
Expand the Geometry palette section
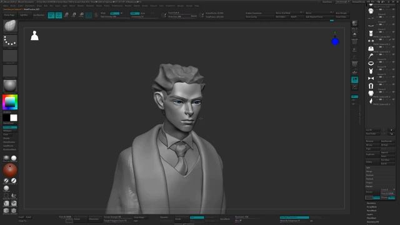coord(371,203)
